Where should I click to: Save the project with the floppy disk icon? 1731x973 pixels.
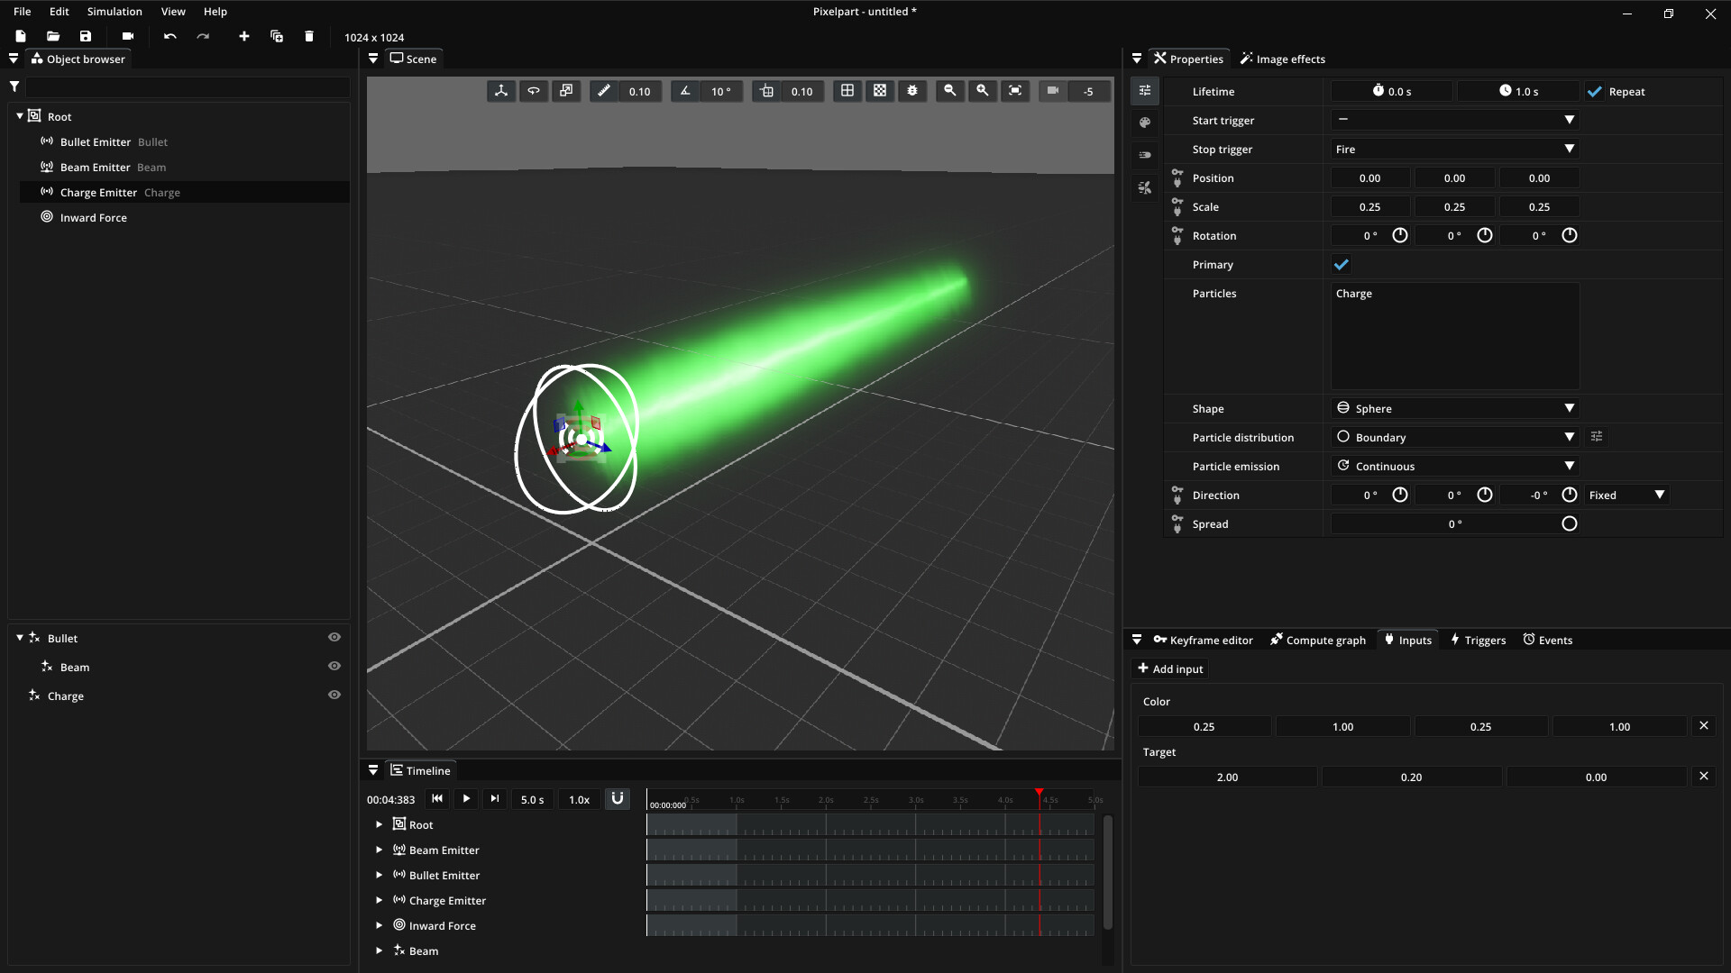coord(86,36)
